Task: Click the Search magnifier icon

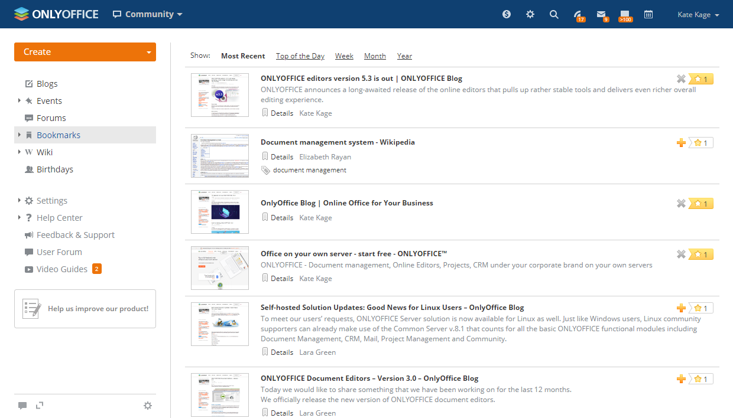Action: pos(554,14)
